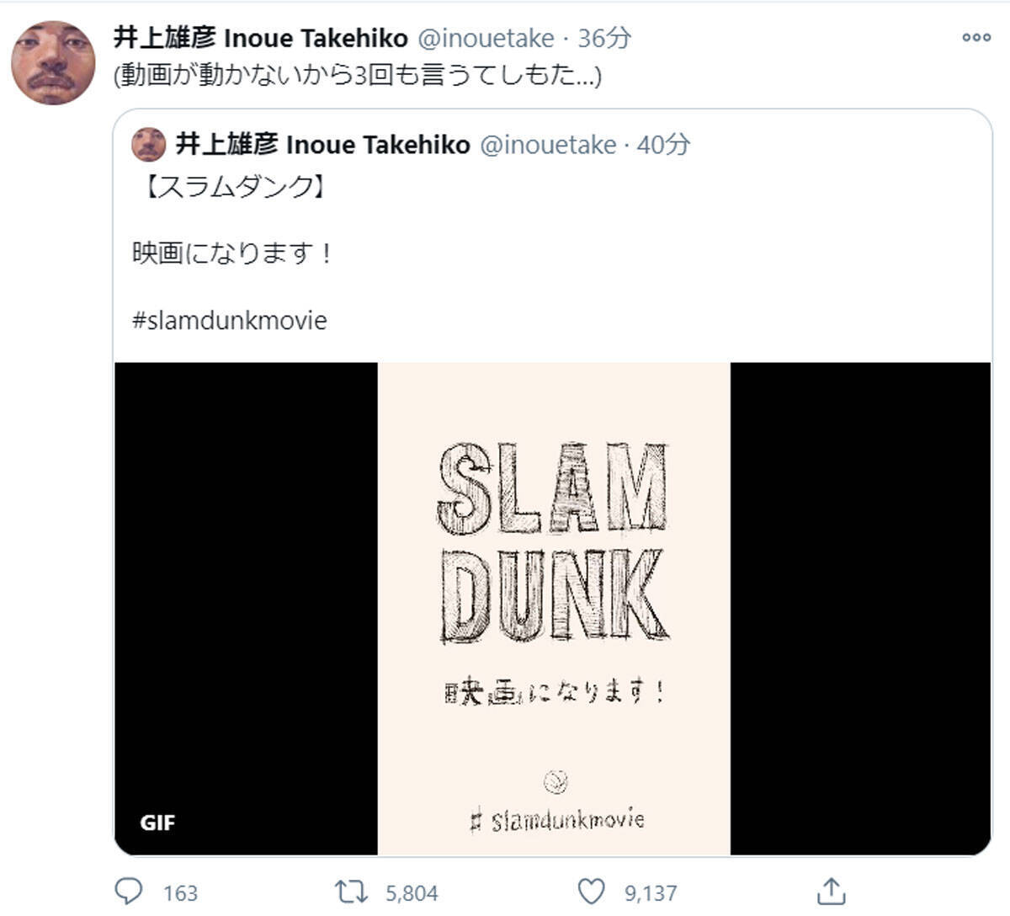Viewport: 1010px width, 916px height.
Task: Open the share tweet icon
Action: (830, 890)
